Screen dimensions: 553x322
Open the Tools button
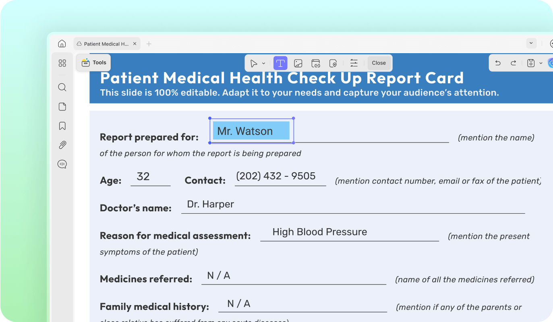click(x=93, y=63)
